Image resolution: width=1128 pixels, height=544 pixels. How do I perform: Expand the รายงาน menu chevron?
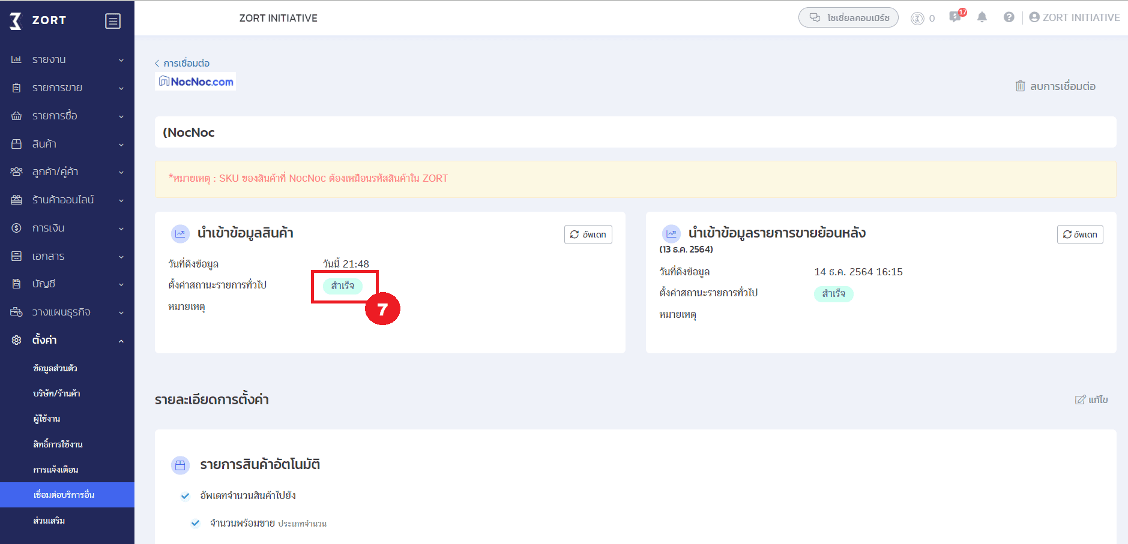121,60
